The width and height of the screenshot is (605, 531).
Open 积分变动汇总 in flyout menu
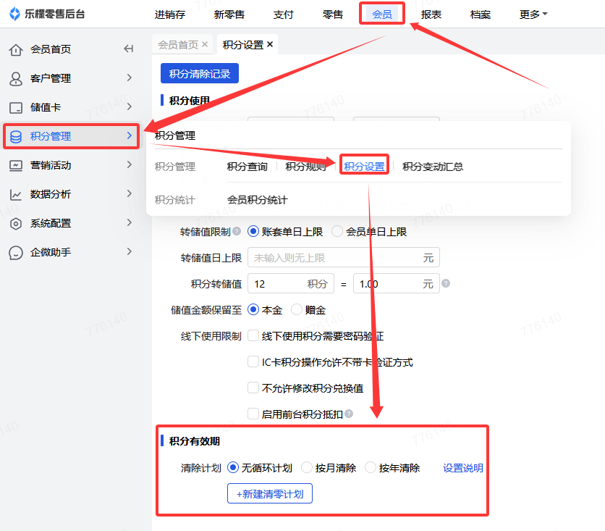pyautogui.click(x=433, y=167)
